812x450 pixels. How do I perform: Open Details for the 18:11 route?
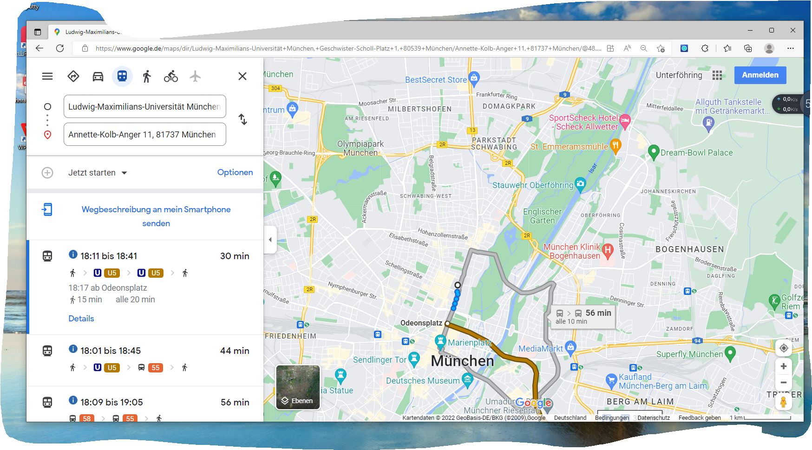pyautogui.click(x=81, y=319)
